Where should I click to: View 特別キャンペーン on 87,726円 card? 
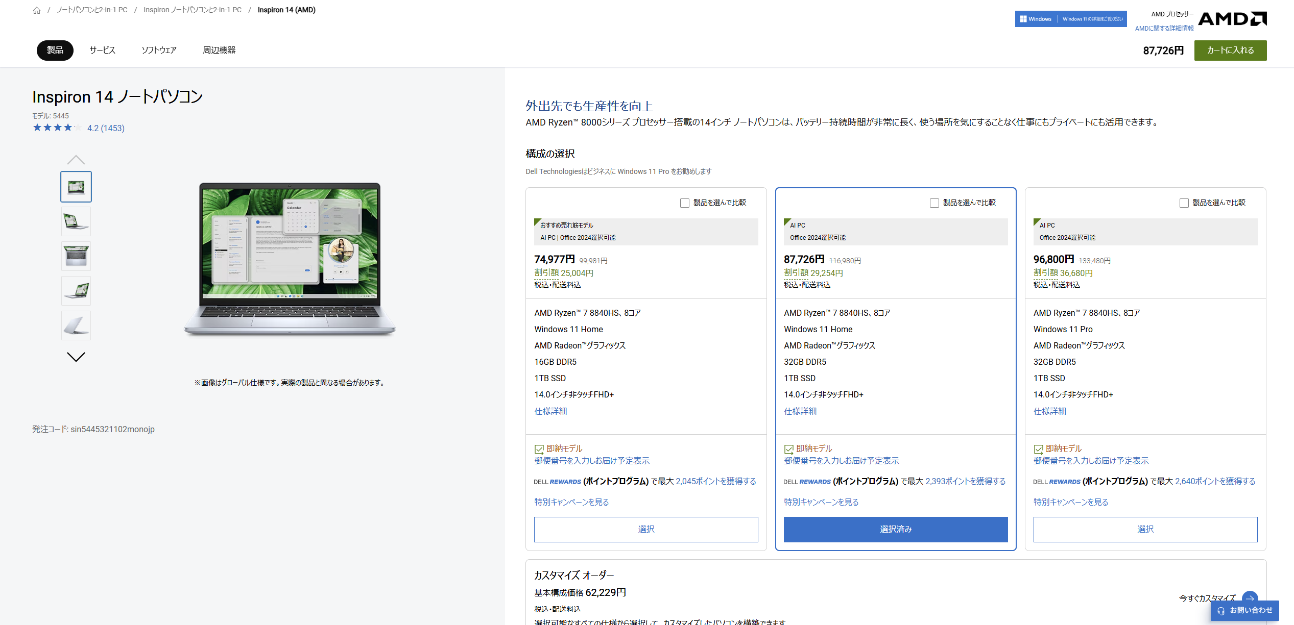tap(821, 502)
